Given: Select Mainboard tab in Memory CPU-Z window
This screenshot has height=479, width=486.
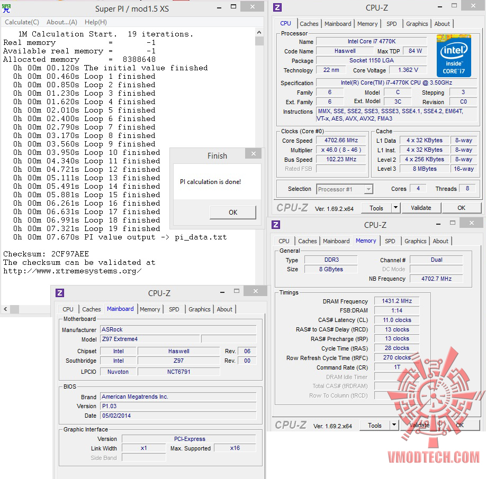Looking at the screenshot, I should [336, 241].
